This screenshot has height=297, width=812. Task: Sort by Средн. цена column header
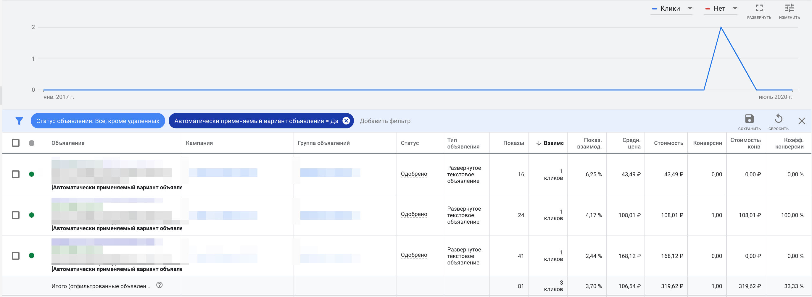click(631, 143)
